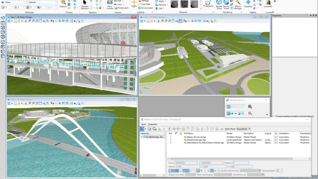Open the Tools menu in the References dialog

click(143, 124)
